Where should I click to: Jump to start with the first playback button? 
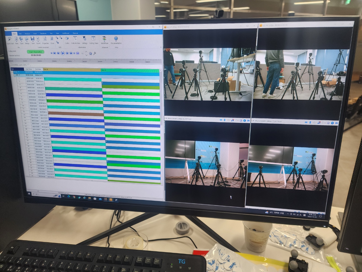(x=51, y=53)
